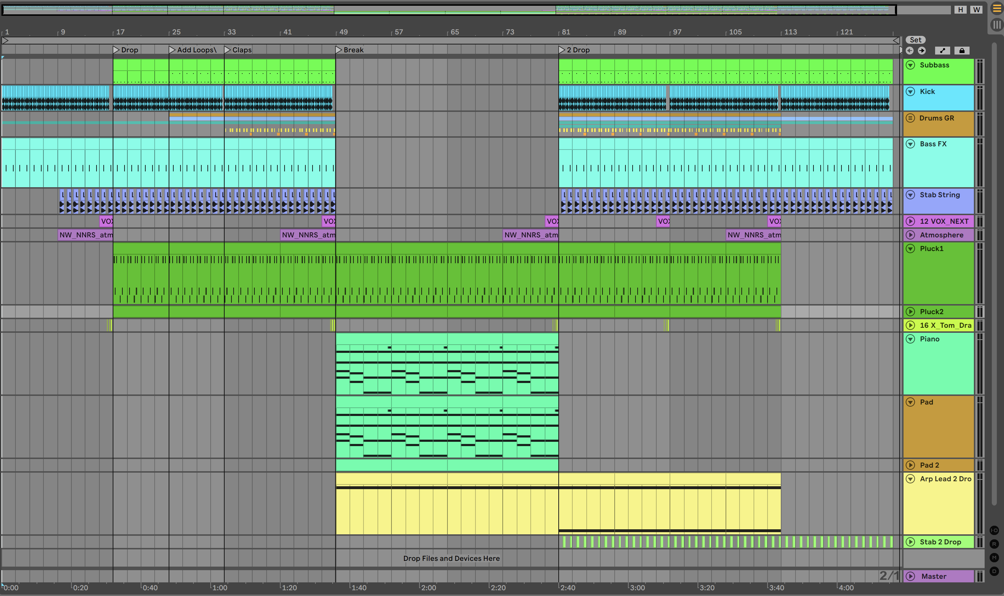Screen dimensions: 1004x596
Task: Switch to Session view selector icon
Action: [x=997, y=25]
